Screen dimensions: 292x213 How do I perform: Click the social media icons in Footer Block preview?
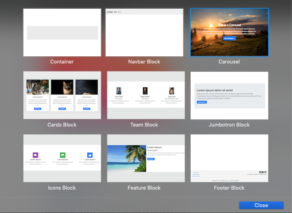pos(263,172)
